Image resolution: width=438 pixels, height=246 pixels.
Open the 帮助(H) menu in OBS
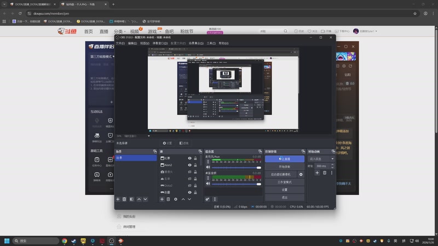click(x=223, y=43)
